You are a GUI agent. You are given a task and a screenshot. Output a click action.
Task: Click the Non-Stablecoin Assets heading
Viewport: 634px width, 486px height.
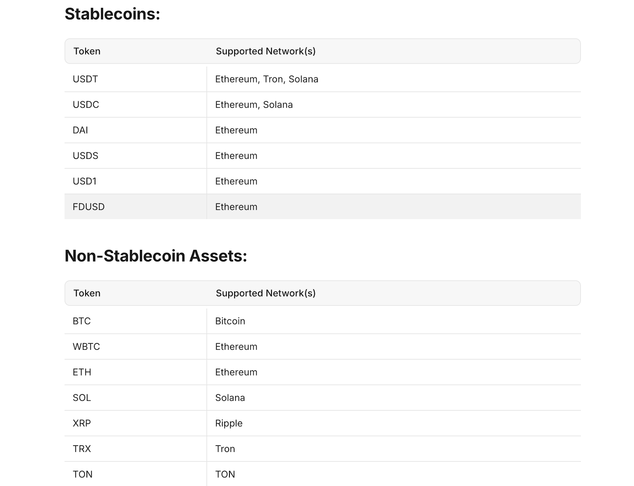point(156,256)
